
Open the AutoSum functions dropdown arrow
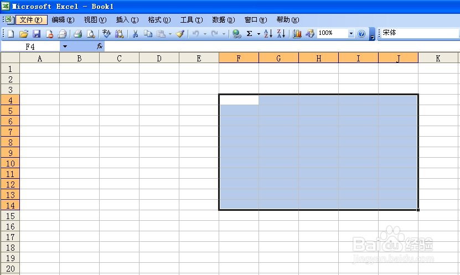click(259, 34)
